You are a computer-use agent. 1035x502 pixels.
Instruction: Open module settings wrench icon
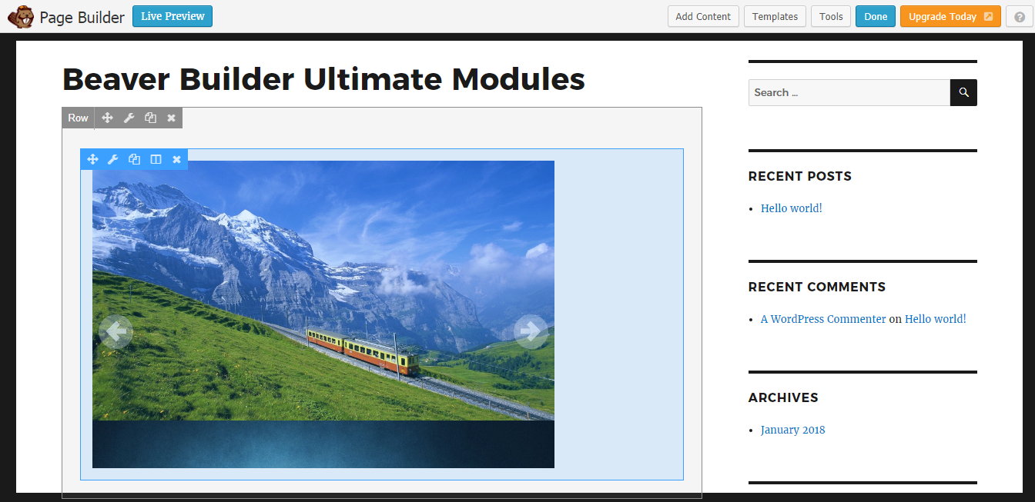coord(112,159)
